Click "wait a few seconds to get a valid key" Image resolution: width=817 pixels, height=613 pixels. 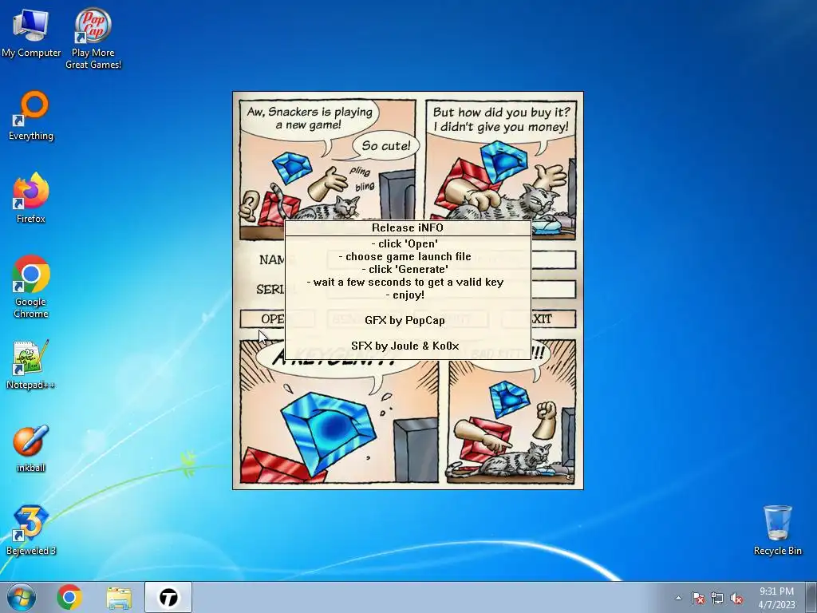405,282
